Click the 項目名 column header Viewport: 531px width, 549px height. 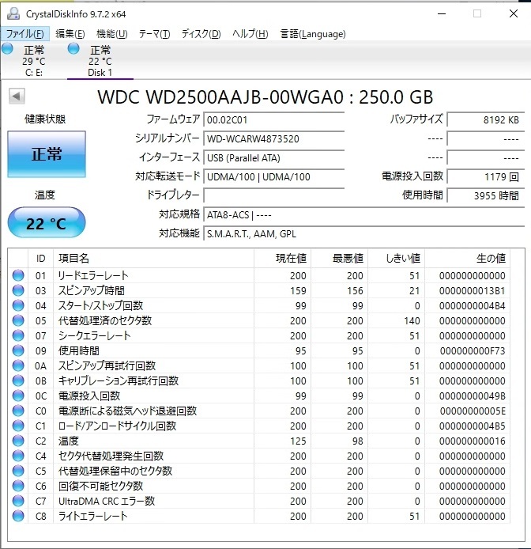[153, 259]
